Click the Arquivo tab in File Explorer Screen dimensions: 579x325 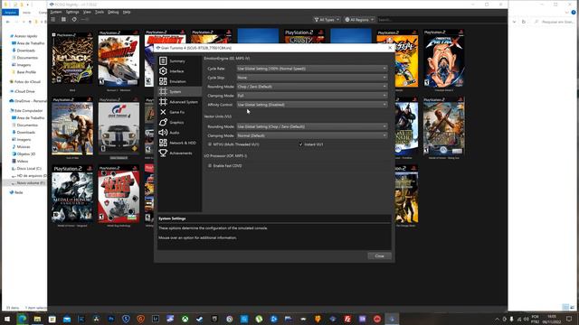point(10,12)
